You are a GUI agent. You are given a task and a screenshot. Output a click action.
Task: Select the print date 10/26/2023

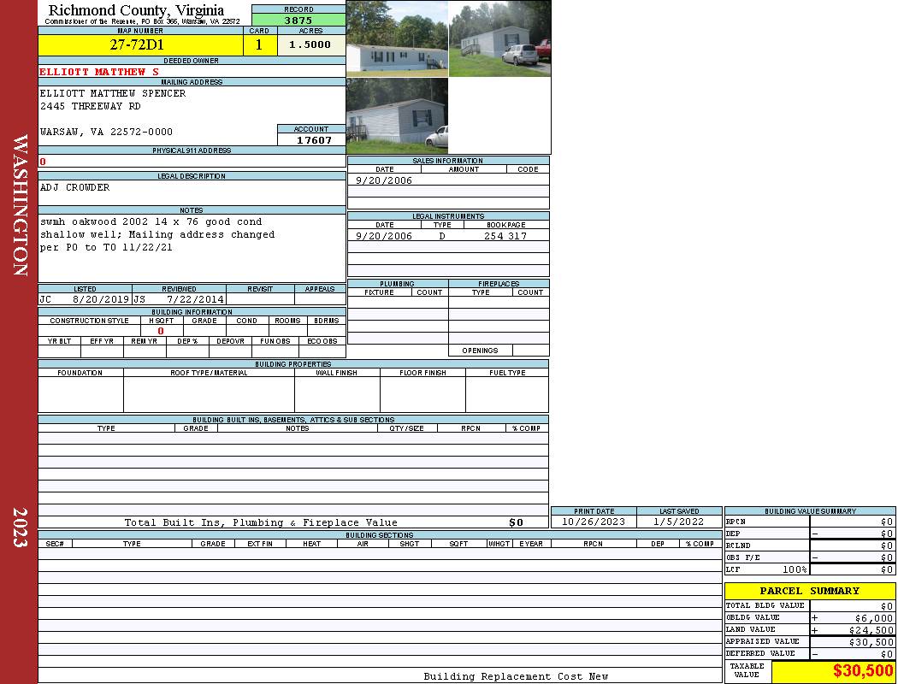pyautogui.click(x=593, y=522)
